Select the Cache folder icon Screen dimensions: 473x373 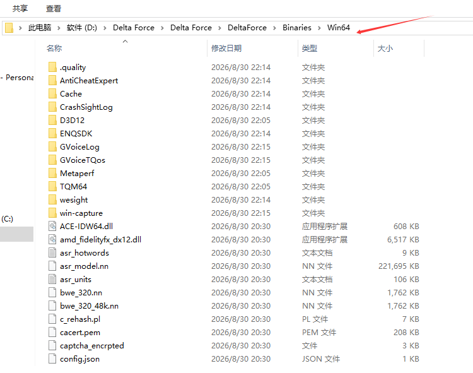pyautogui.click(x=52, y=93)
